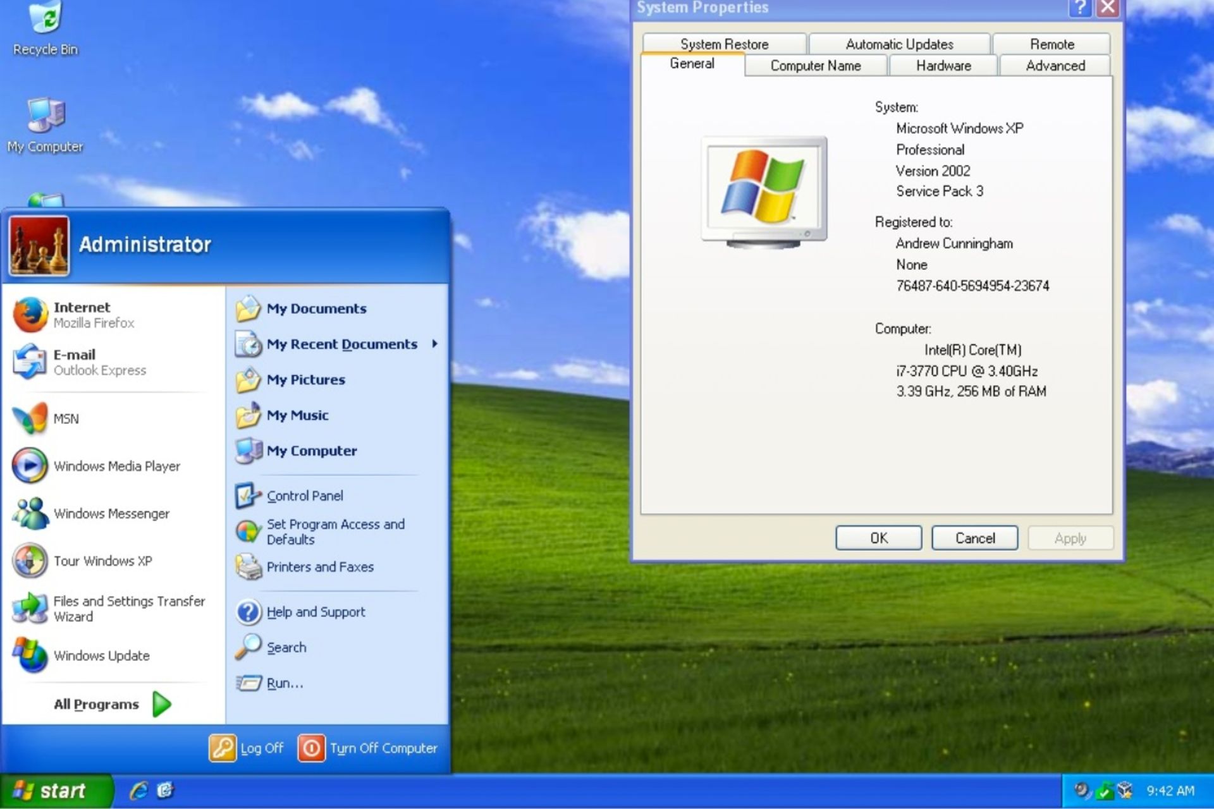Image resolution: width=1214 pixels, height=809 pixels.
Task: Open Search from Start menu
Action: (336, 647)
